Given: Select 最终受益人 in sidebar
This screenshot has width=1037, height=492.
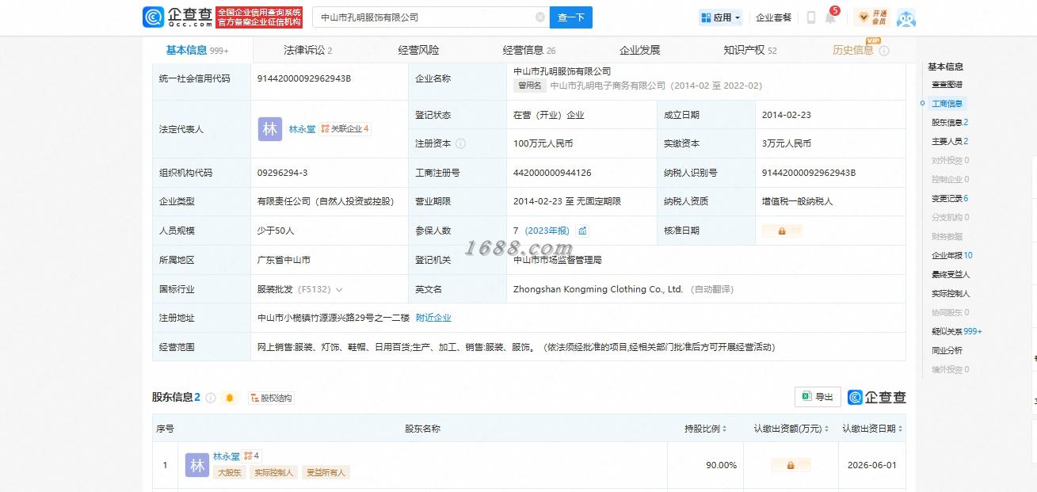Looking at the screenshot, I should coord(951,274).
